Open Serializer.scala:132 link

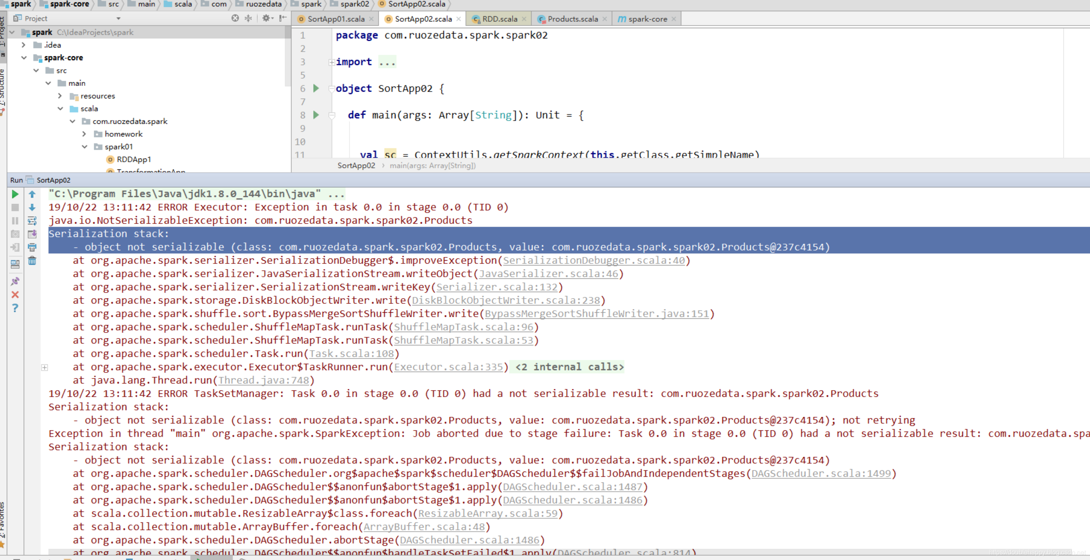pos(497,287)
